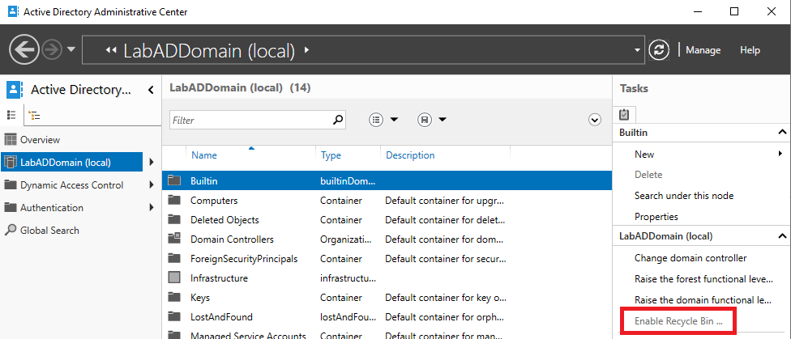
Task: Collapse the Active Directory navigation pane
Action: [x=151, y=90]
